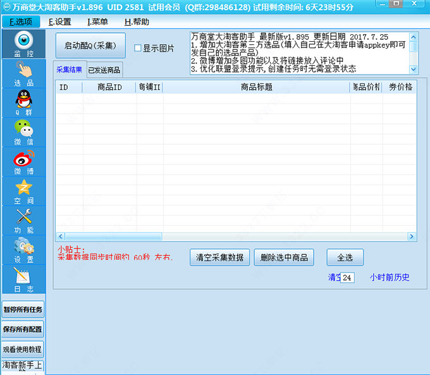
Task: Switch to the 已发送商品 tab
Action: [104, 70]
